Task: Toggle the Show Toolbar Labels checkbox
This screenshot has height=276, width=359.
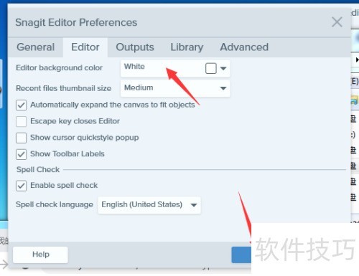Action: click(21, 154)
